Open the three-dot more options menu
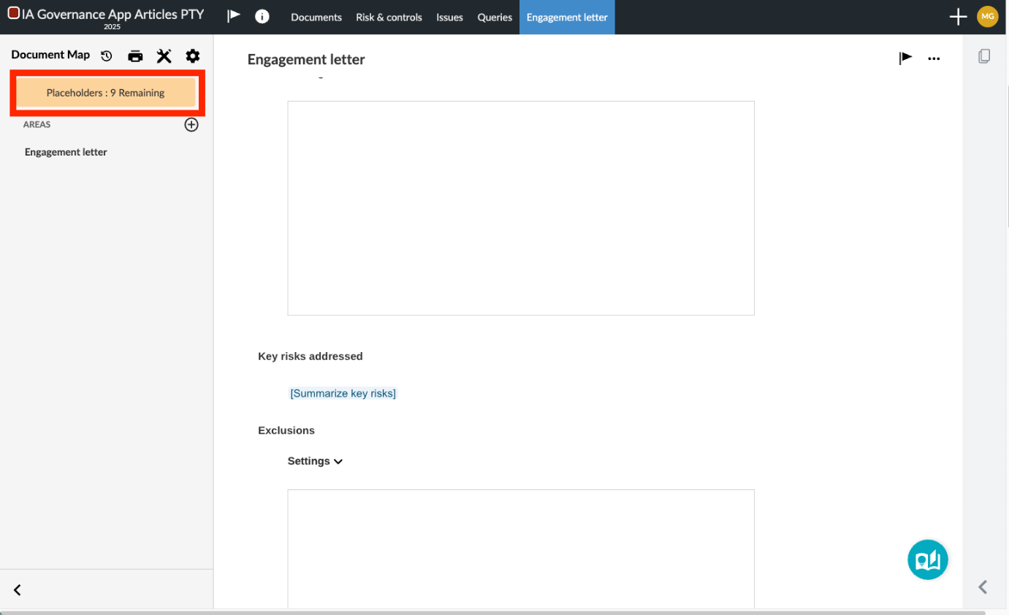The image size is (1009, 615). coord(934,59)
